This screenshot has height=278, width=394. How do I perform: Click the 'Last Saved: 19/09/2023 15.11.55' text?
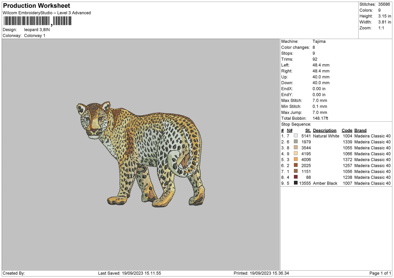[130, 273]
